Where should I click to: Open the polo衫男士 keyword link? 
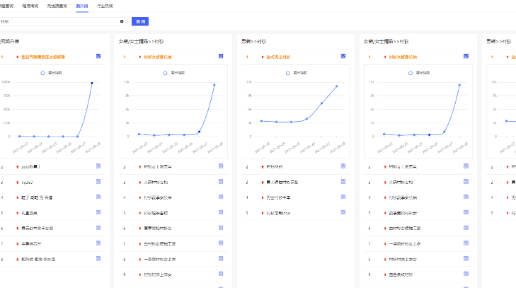click(x=29, y=167)
